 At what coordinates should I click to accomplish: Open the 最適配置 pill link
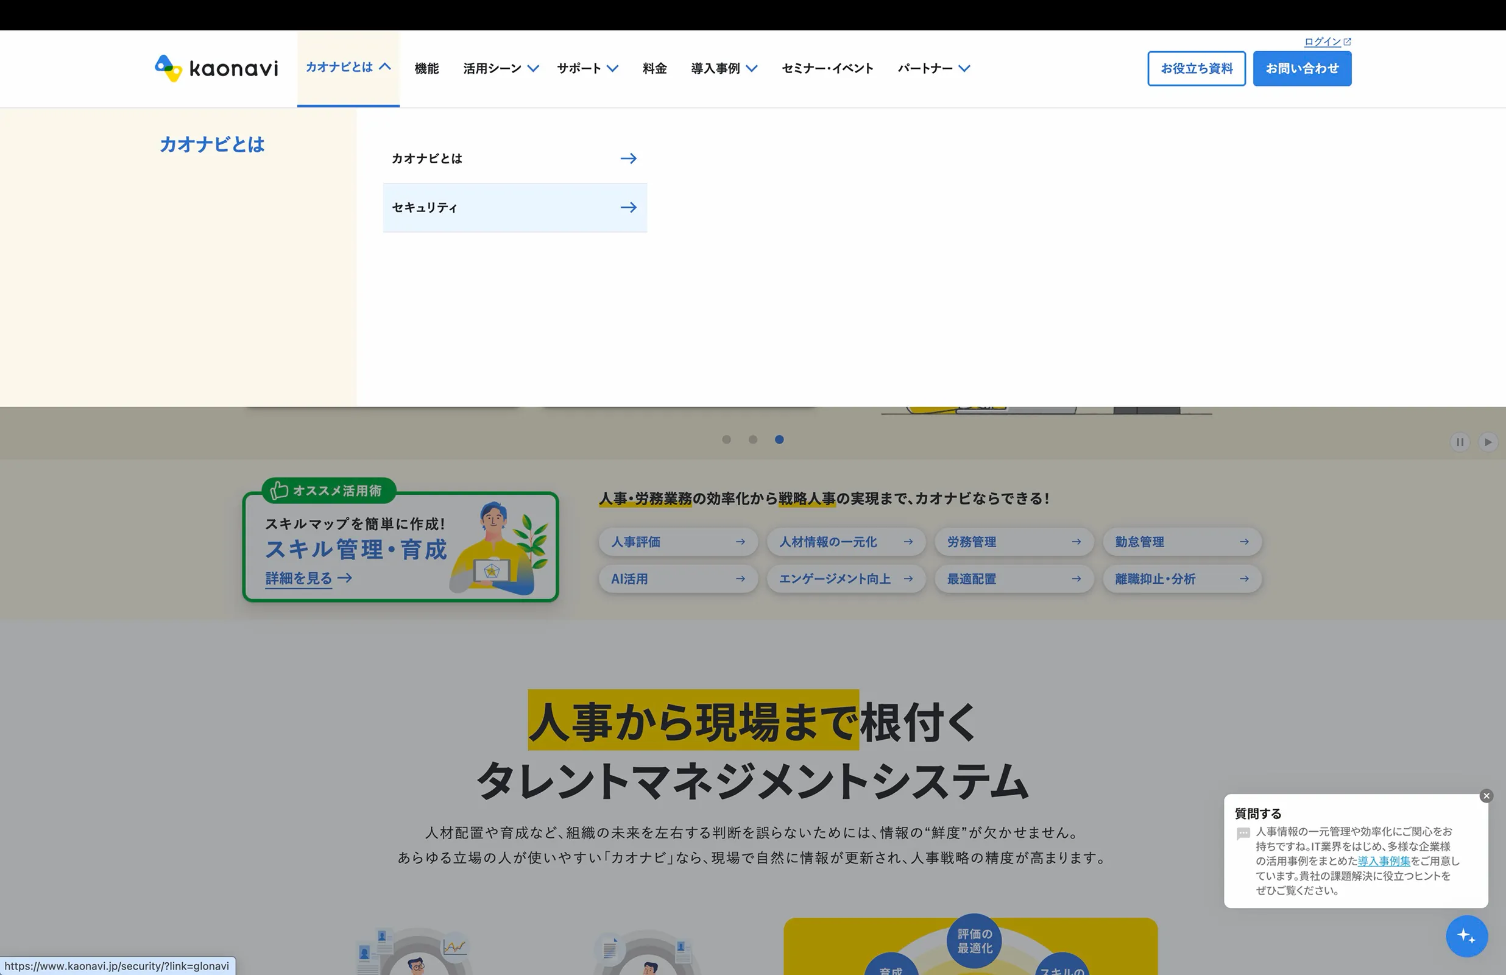(1014, 579)
